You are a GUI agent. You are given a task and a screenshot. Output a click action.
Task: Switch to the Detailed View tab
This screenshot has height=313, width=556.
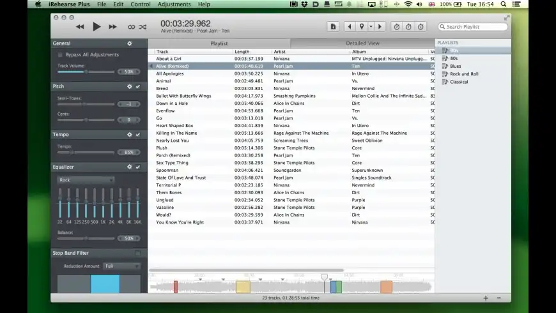(x=362, y=43)
